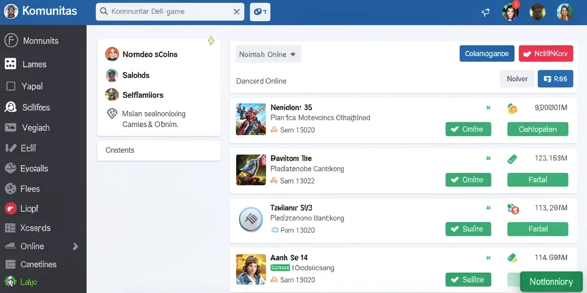Open the Nointah Online dropdown
The width and height of the screenshot is (587, 293).
tap(268, 54)
